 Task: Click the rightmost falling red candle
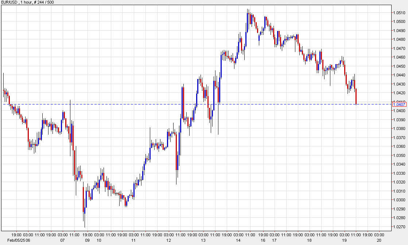click(x=355, y=96)
